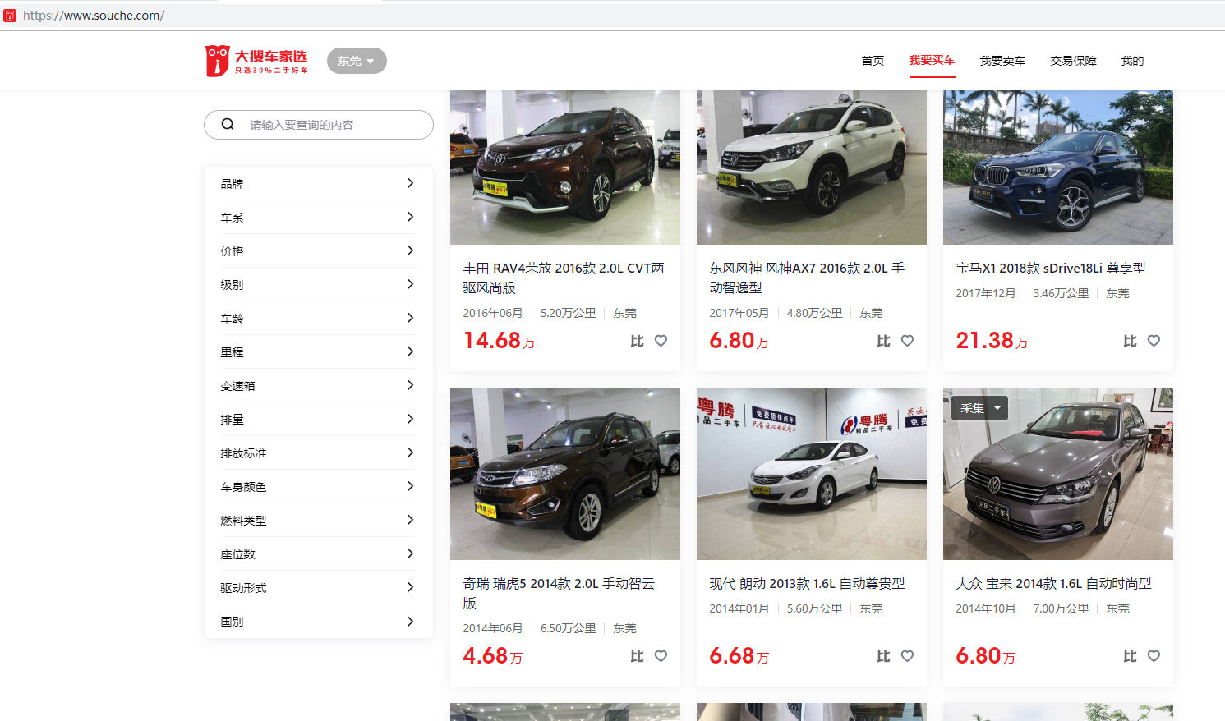Expand the 价格 filter
The width and height of the screenshot is (1225, 721).
(x=319, y=250)
